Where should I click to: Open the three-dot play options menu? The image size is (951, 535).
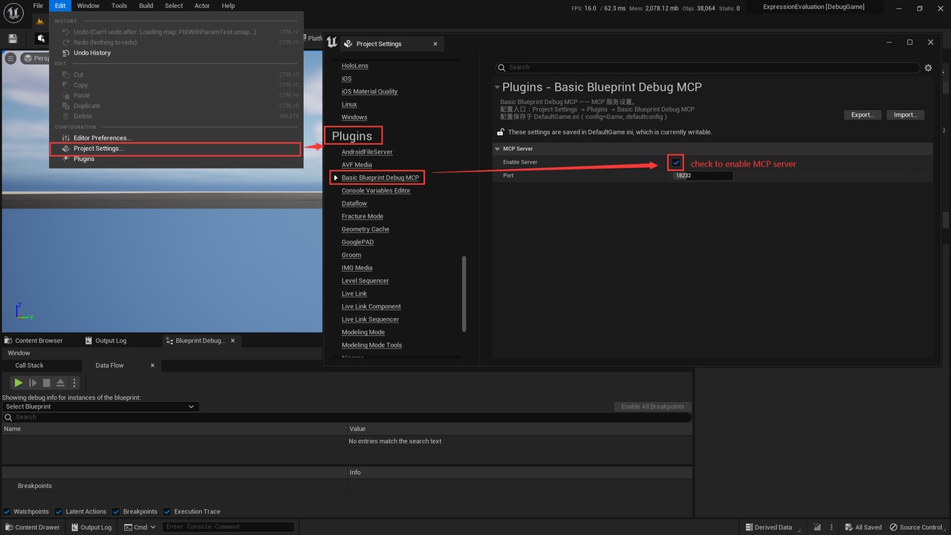coord(74,383)
